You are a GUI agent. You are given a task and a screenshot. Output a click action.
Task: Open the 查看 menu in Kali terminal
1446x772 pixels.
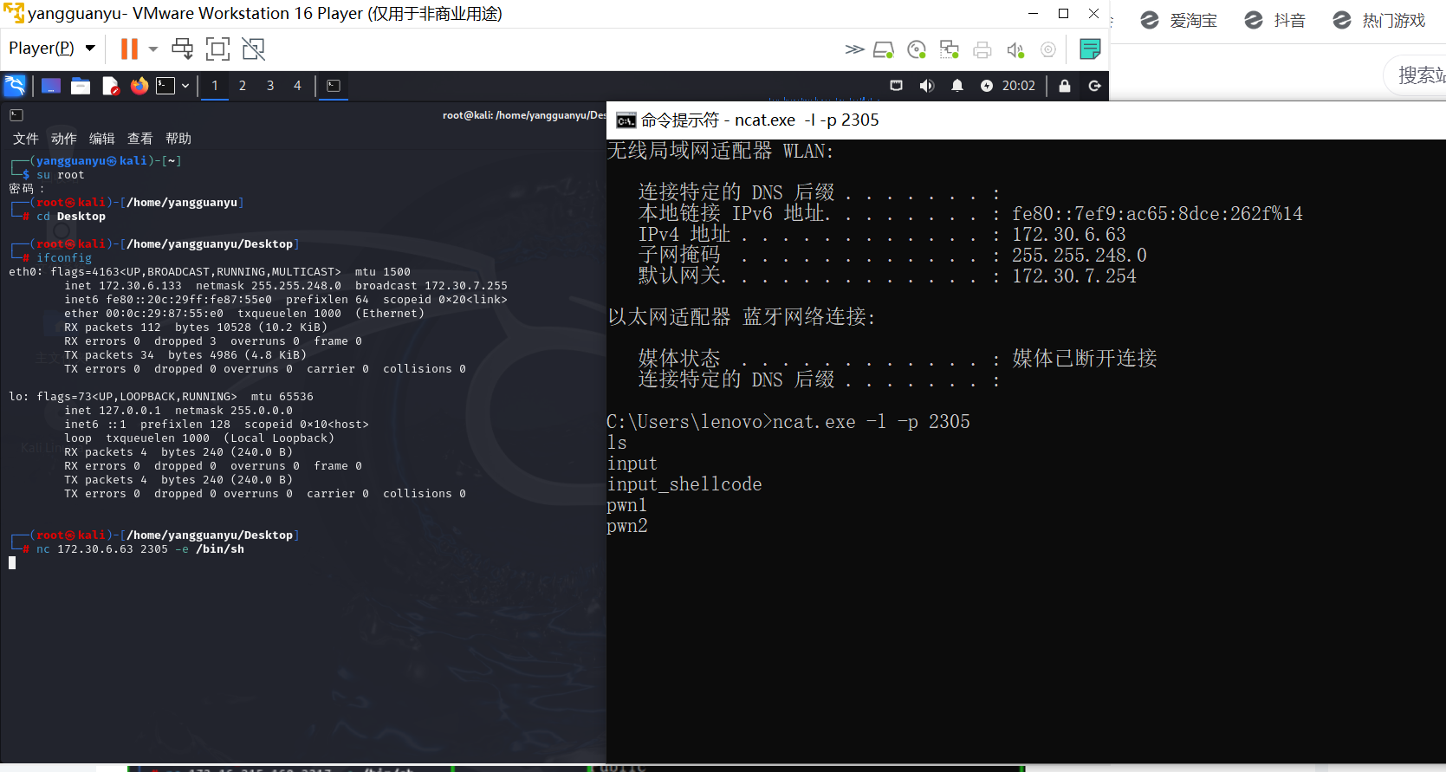140,139
